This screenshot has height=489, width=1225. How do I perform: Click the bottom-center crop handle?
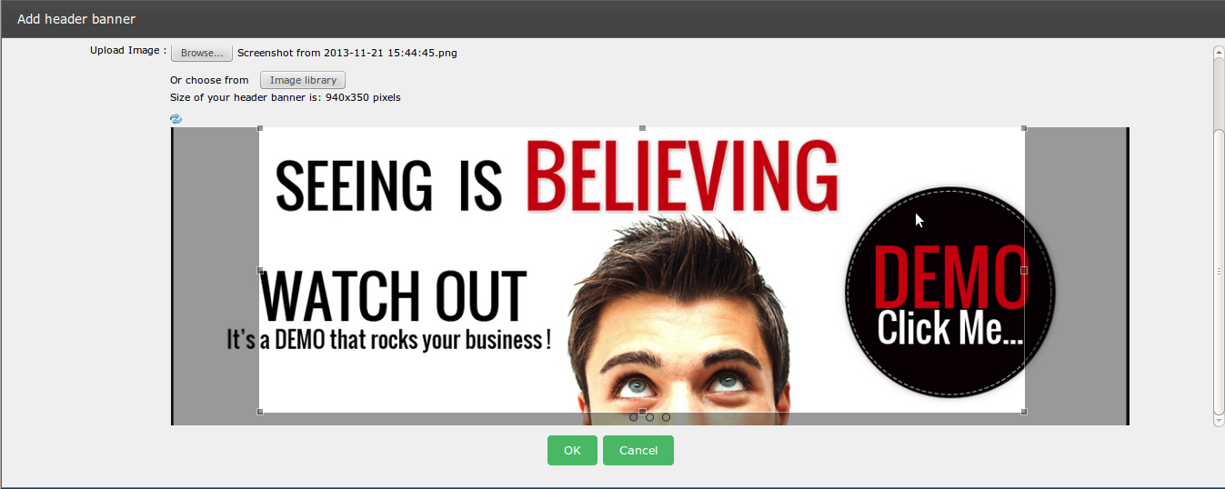(x=643, y=412)
